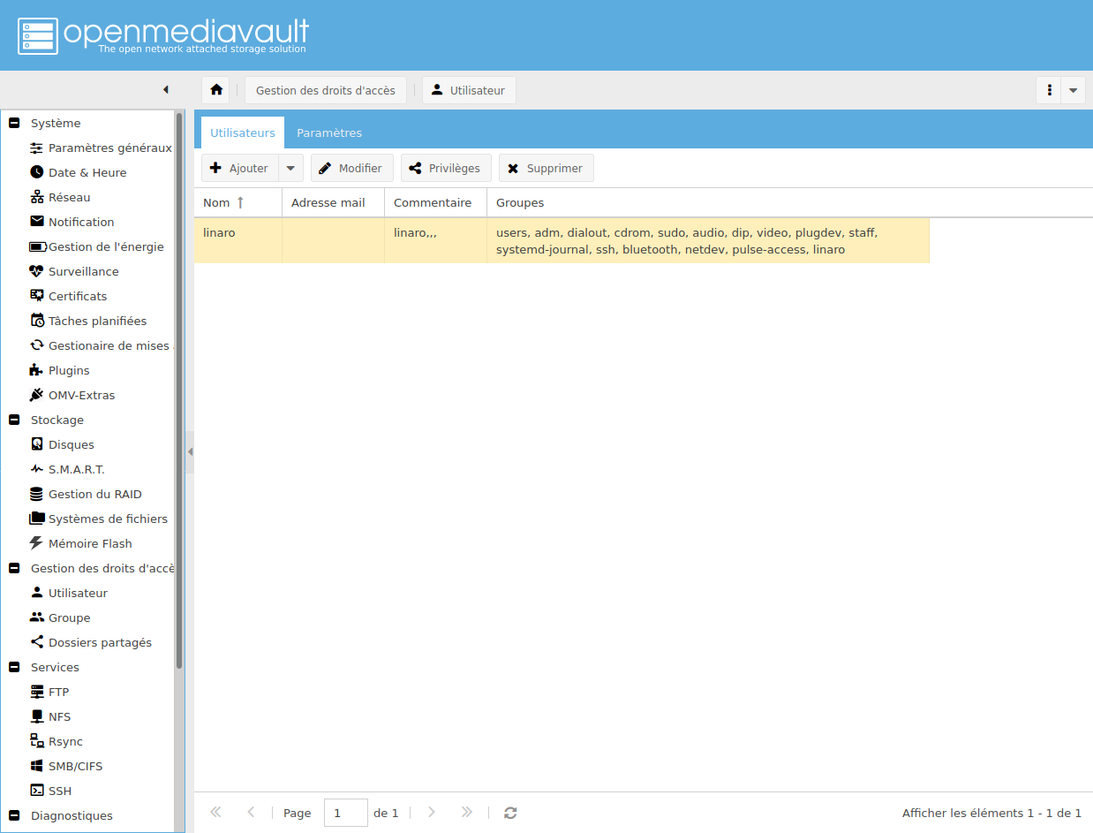
Task: Select the Utilisateurs tab
Action: [243, 133]
